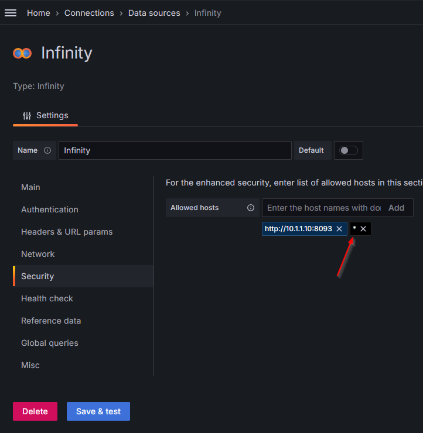Viewport: 423px width, 433px height.
Task: Click the Infinity page title
Action: 67,53
